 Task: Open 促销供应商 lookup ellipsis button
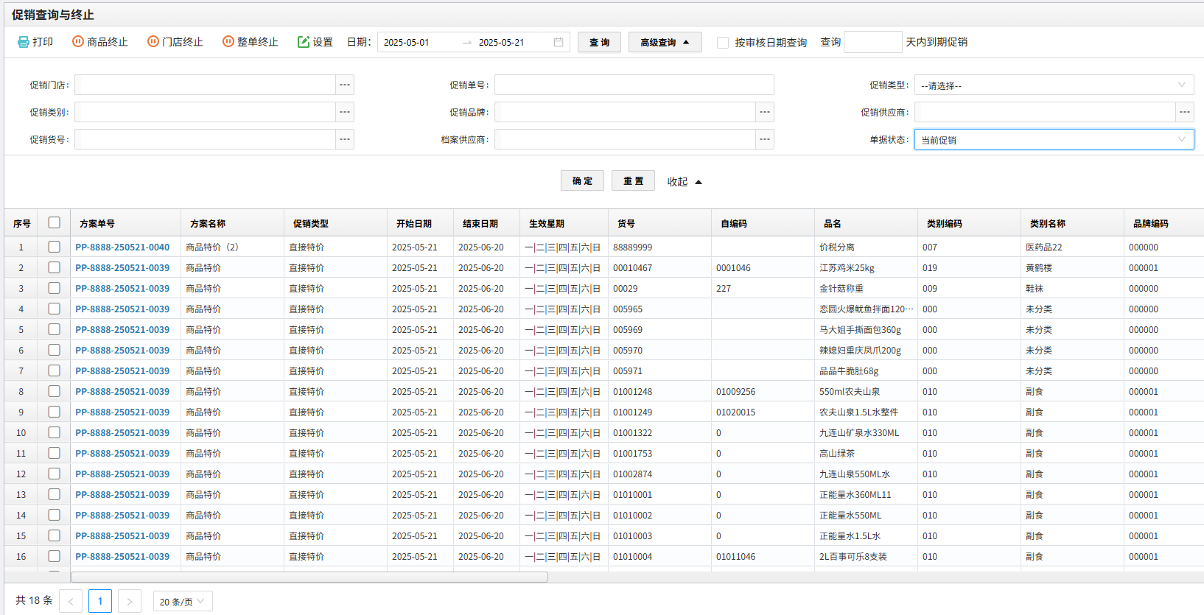pyautogui.click(x=1184, y=112)
